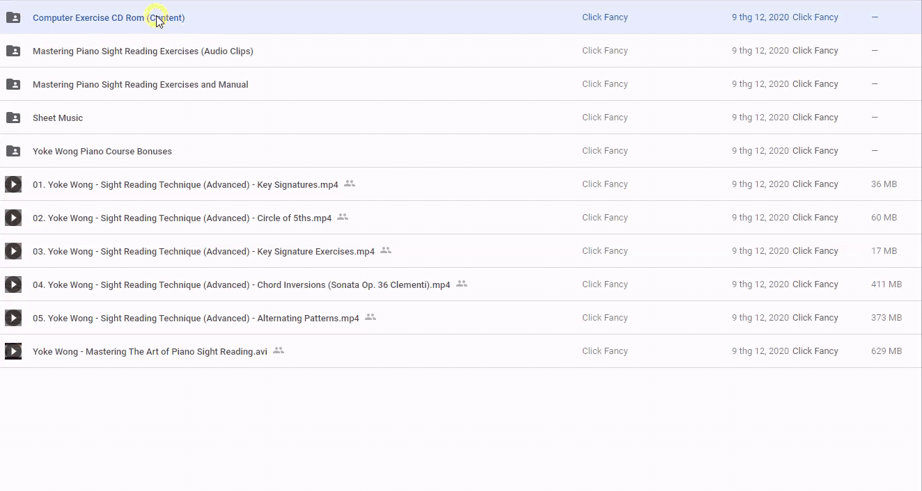Viewport: 922px width, 491px height.
Task: Click the Computer Exercise CD Rom folder icon
Action: (13, 17)
